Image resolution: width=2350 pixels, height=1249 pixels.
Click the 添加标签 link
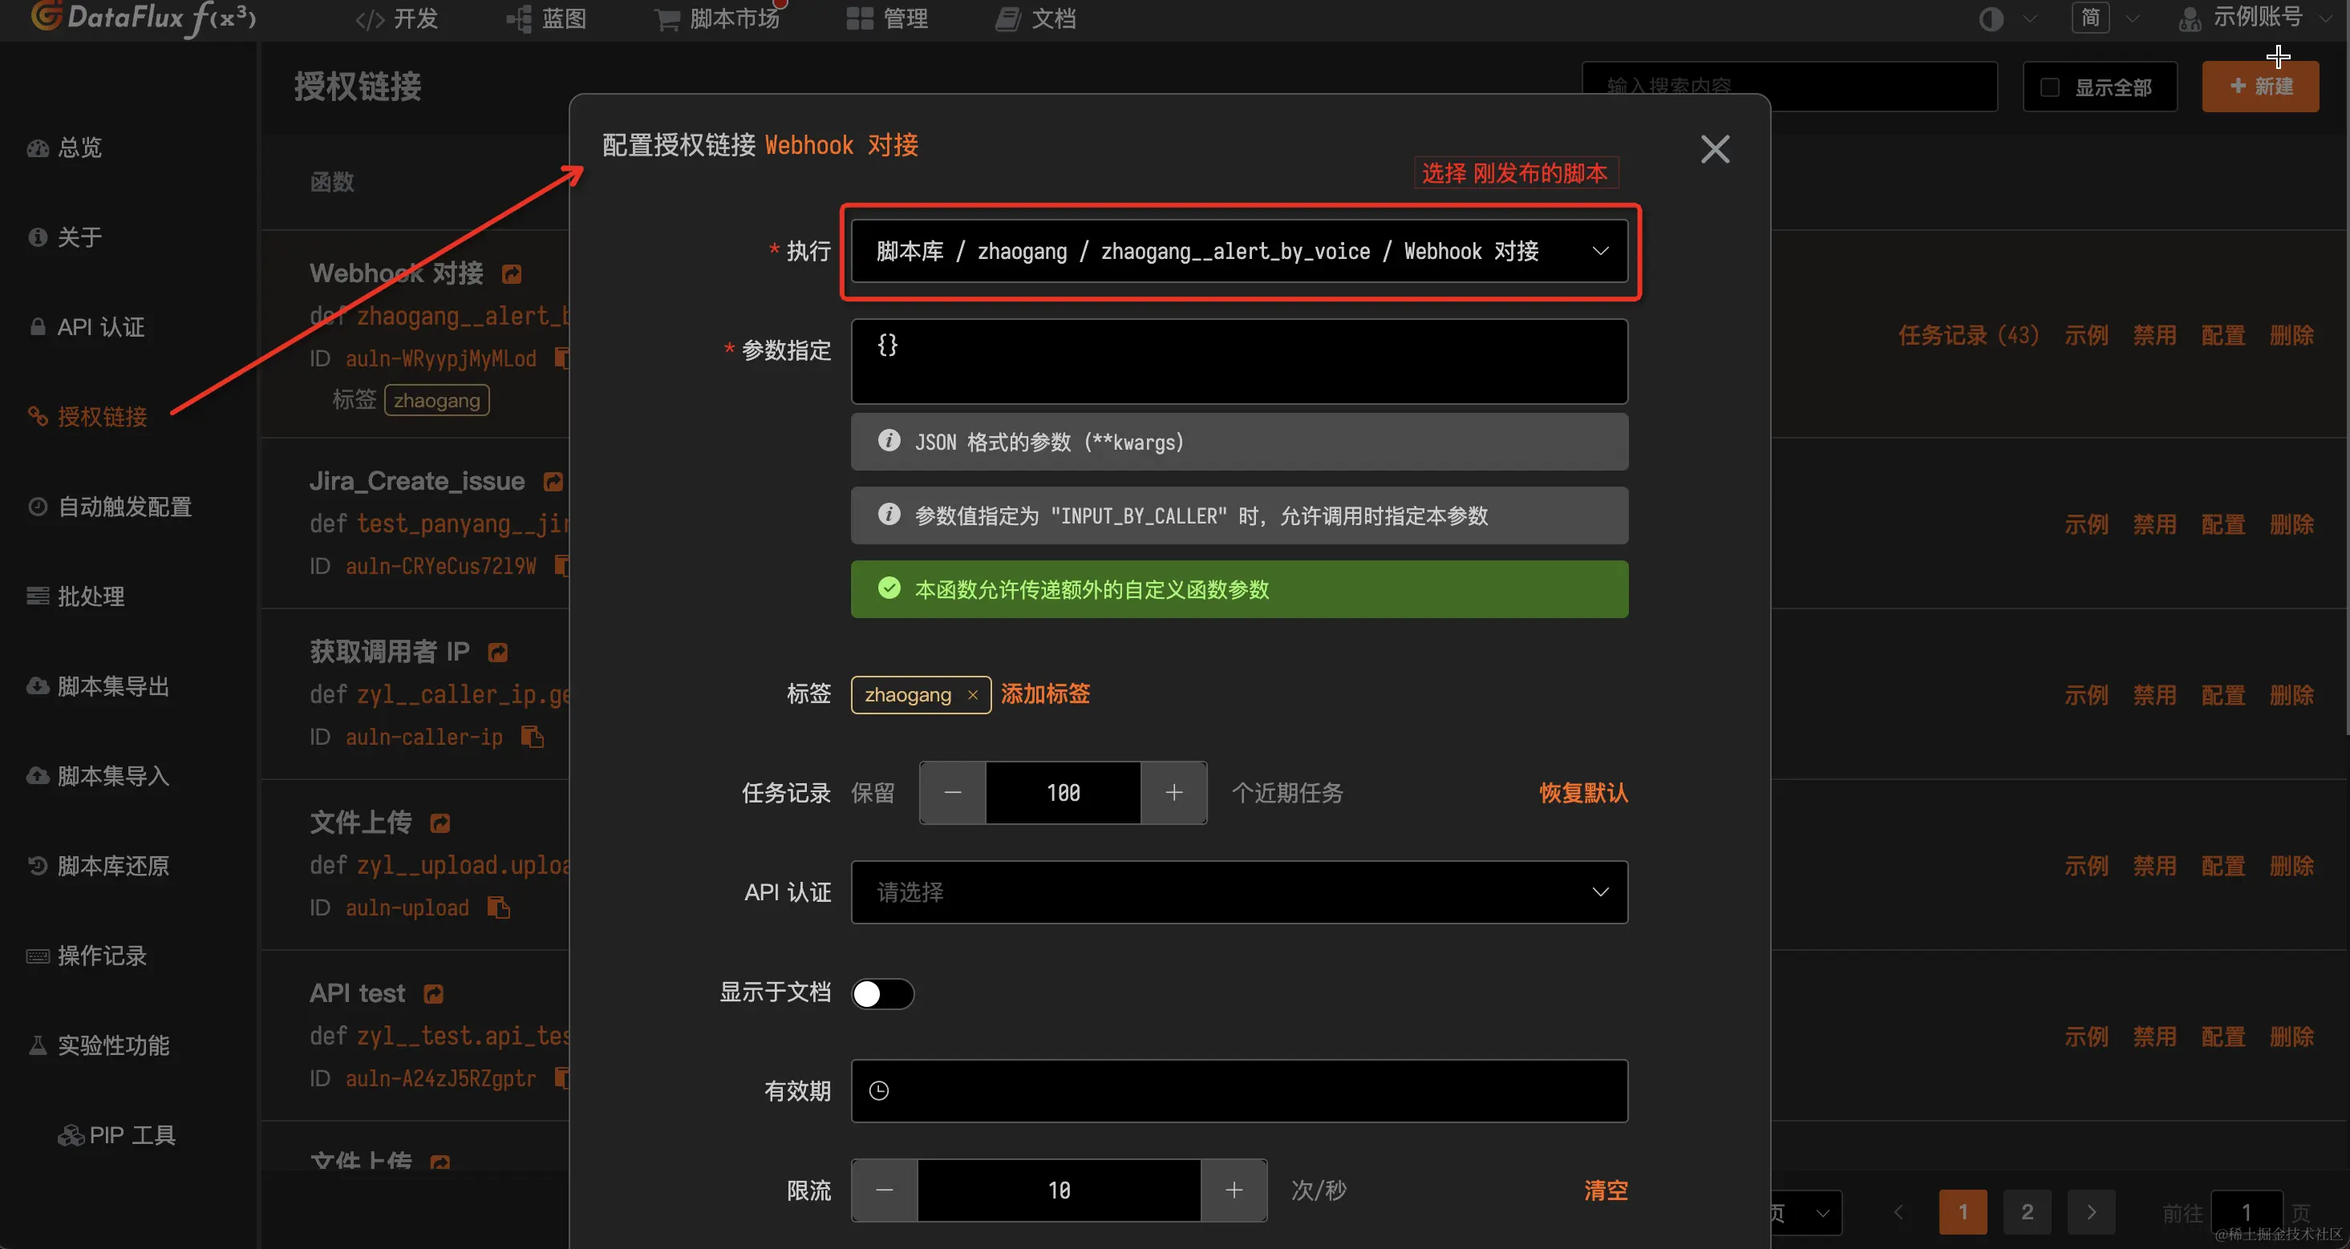pyautogui.click(x=1044, y=695)
